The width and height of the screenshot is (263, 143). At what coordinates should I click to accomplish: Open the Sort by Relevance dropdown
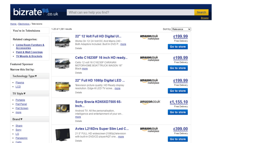coord(181,29)
